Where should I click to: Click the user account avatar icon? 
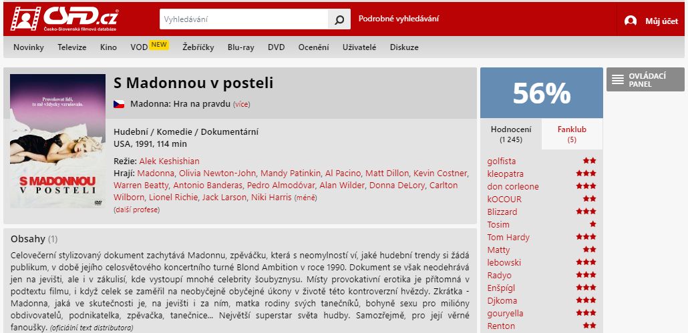pyautogui.click(x=631, y=21)
